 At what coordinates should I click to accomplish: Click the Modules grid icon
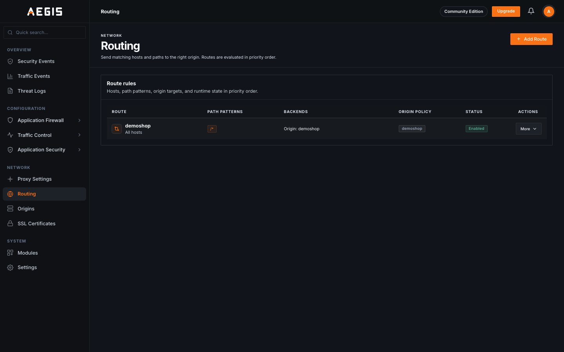[10, 253]
